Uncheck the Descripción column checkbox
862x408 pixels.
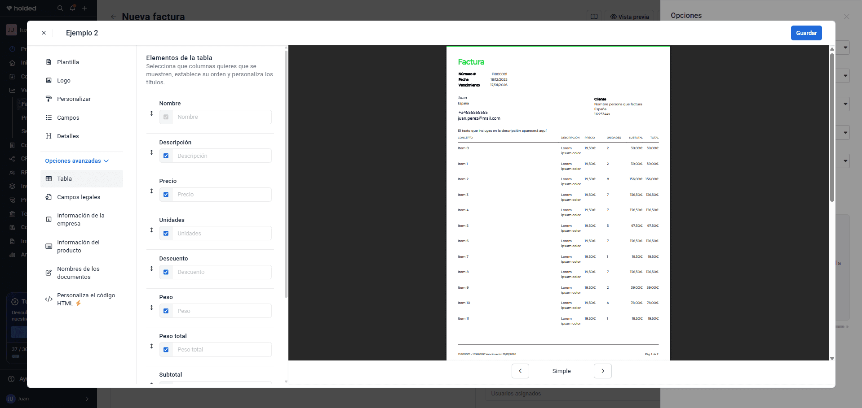click(166, 156)
